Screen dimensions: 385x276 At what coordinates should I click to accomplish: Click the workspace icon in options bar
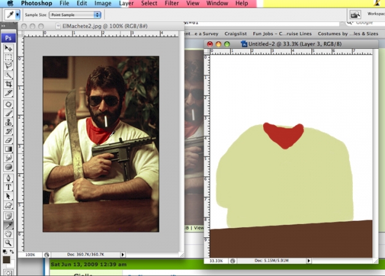point(355,15)
